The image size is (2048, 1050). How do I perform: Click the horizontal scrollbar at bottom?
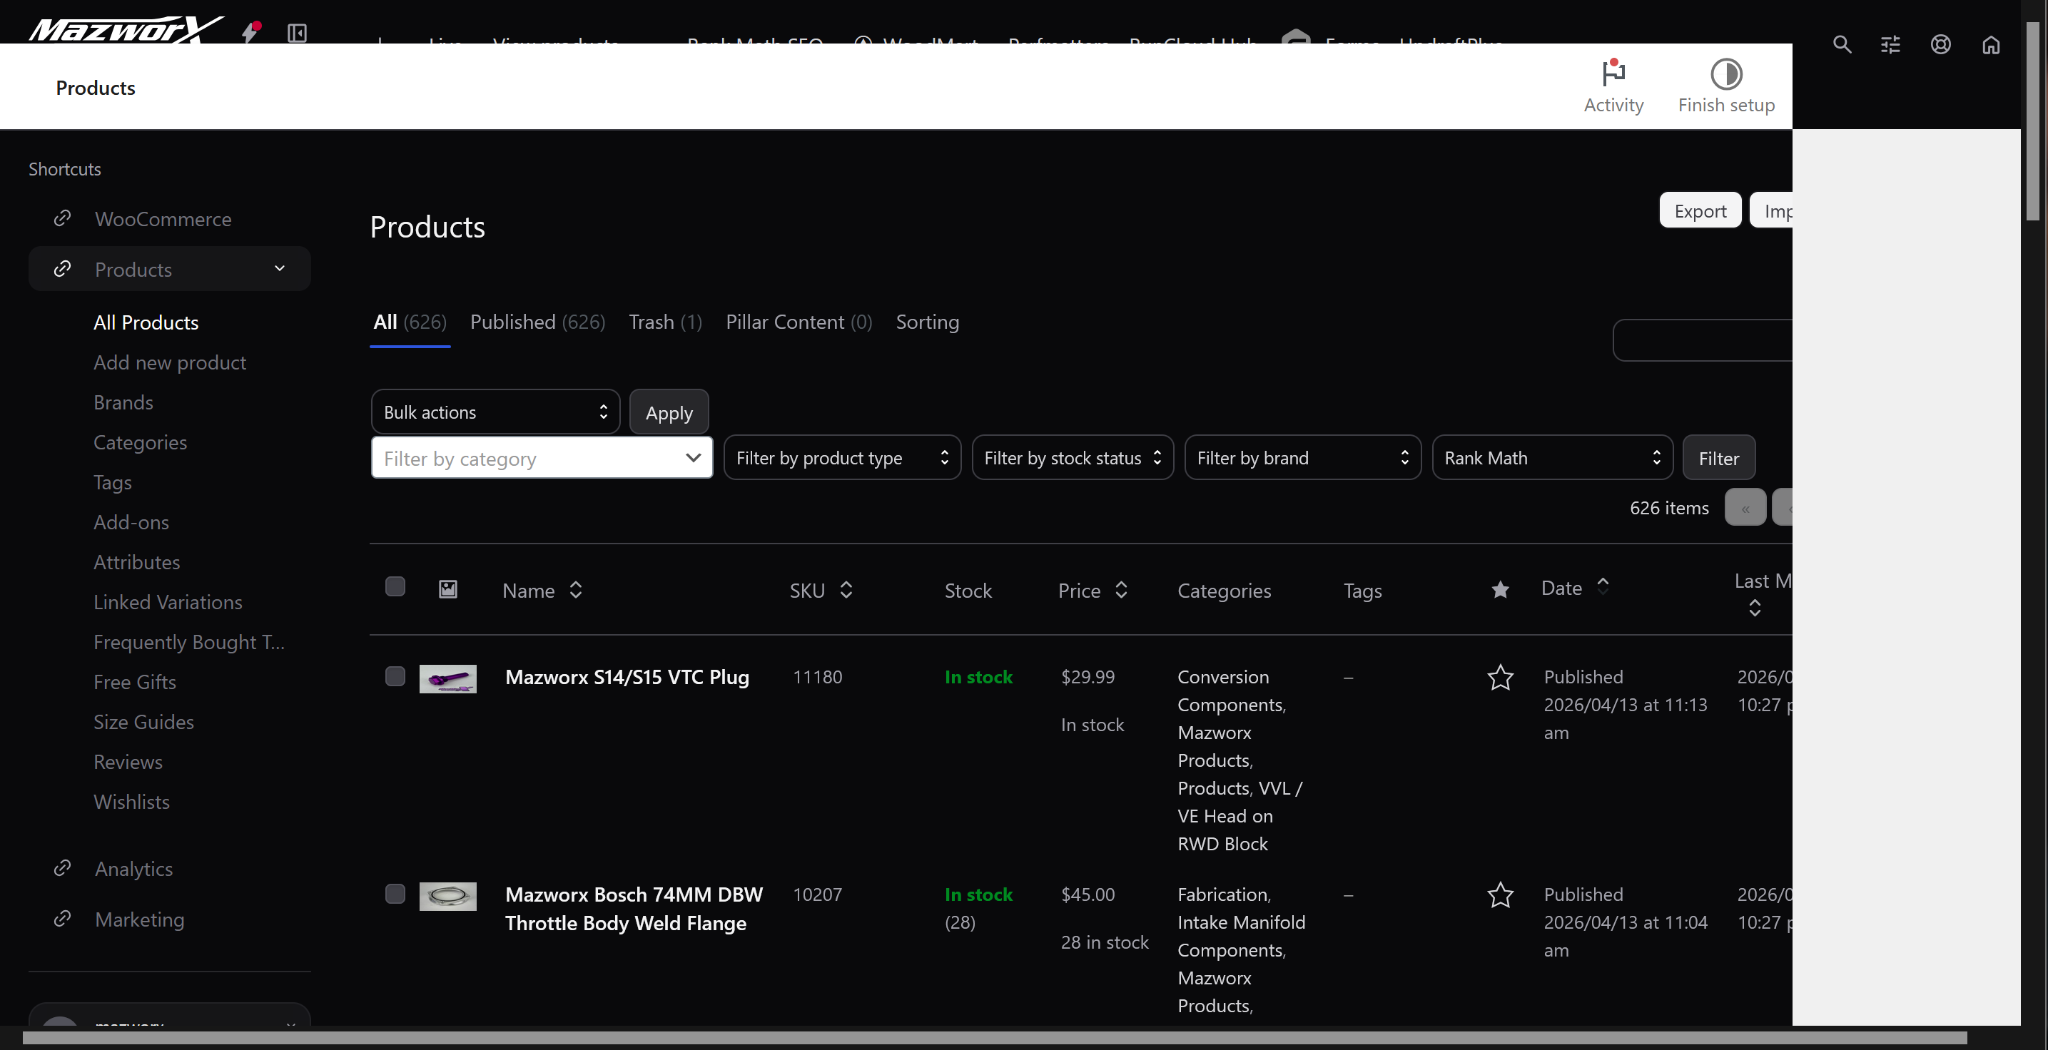click(x=995, y=1038)
